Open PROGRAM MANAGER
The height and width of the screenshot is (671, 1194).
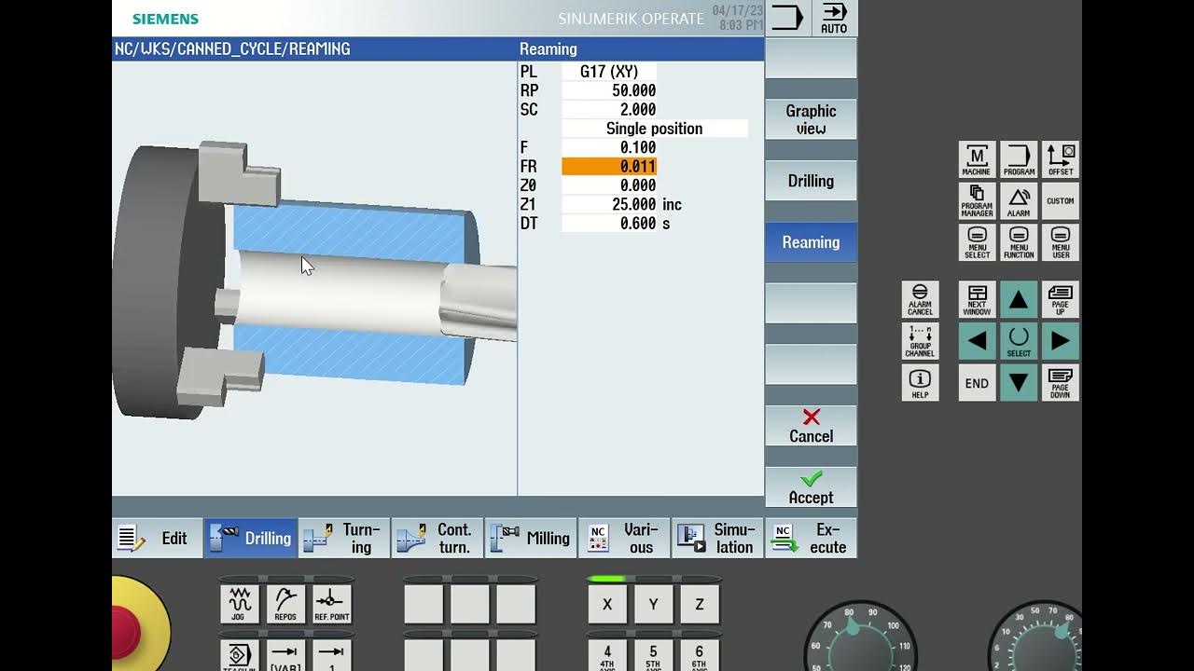point(977,200)
